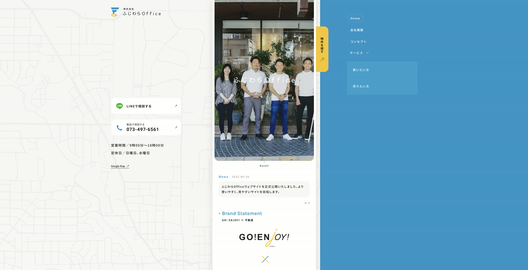Click the GO!ENJOY! brand logo

(x=264, y=237)
